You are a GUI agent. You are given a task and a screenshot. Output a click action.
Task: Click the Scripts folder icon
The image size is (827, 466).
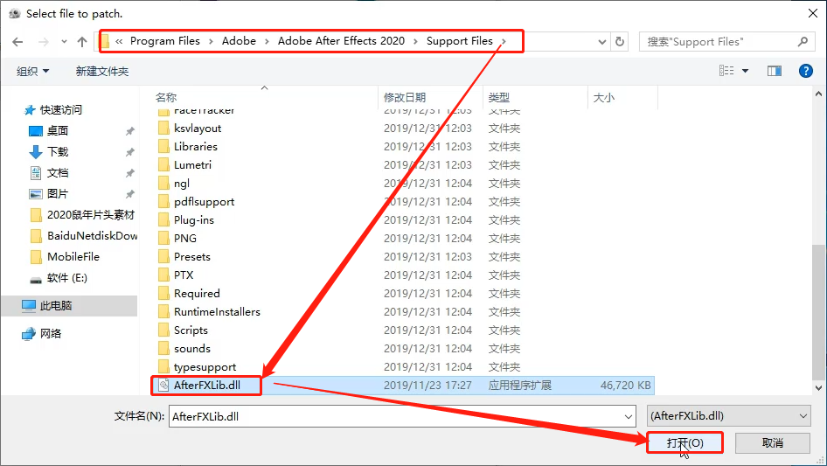pos(164,330)
